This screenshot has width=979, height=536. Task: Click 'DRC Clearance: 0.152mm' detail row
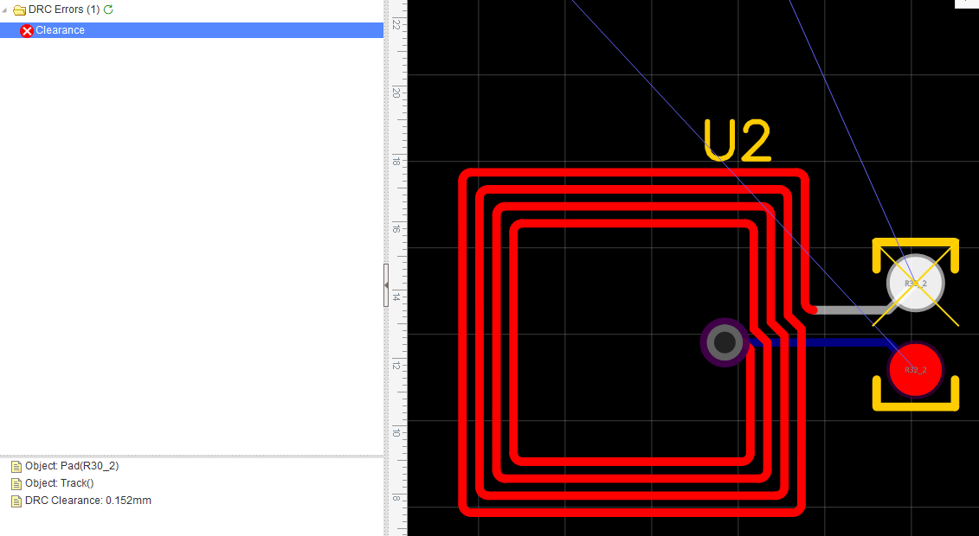(x=81, y=501)
